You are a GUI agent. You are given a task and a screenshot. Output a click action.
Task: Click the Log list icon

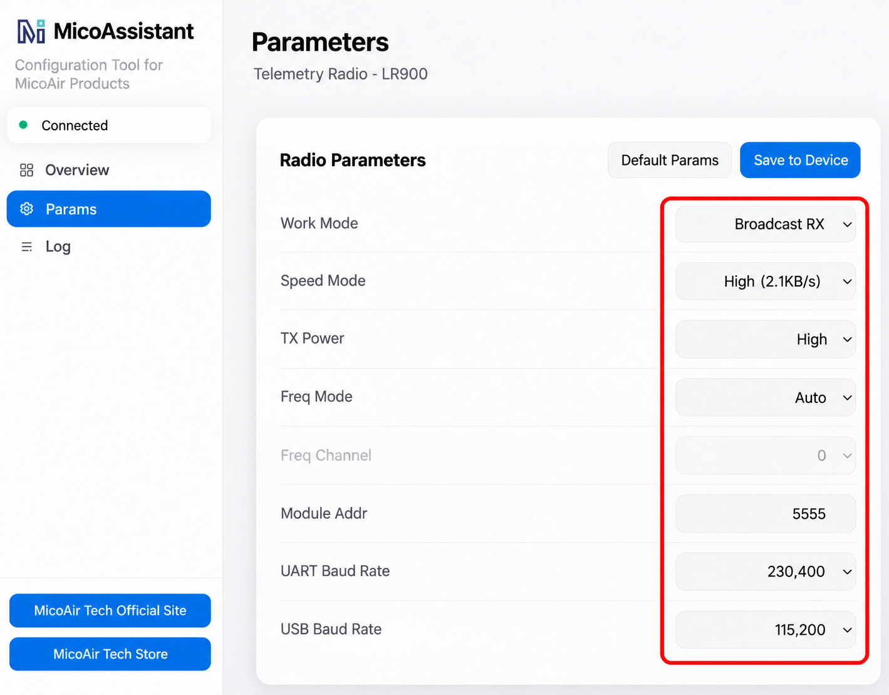click(x=26, y=247)
